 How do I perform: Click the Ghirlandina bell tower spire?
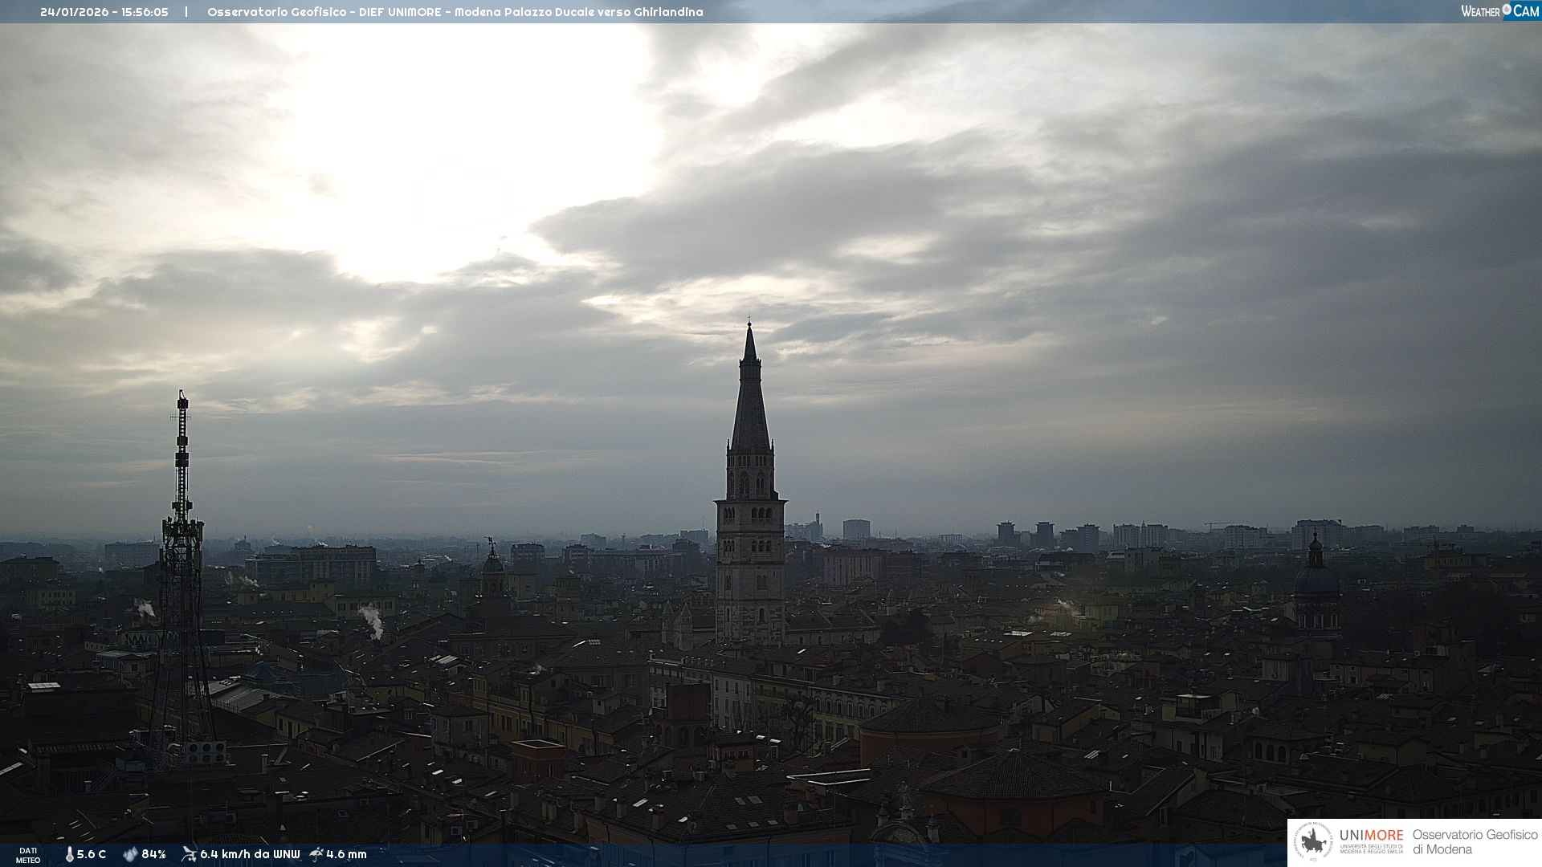coord(750,401)
